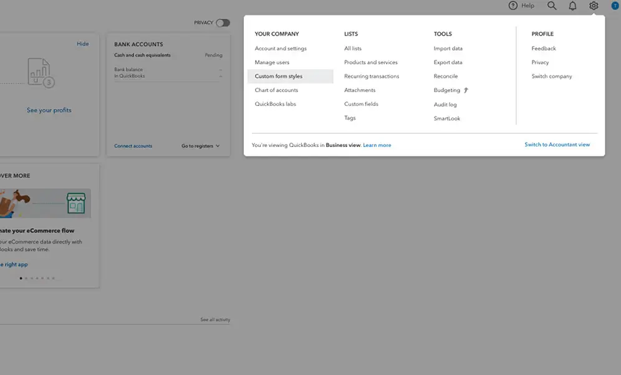Open Products and services
This screenshot has height=375, width=621.
click(371, 62)
